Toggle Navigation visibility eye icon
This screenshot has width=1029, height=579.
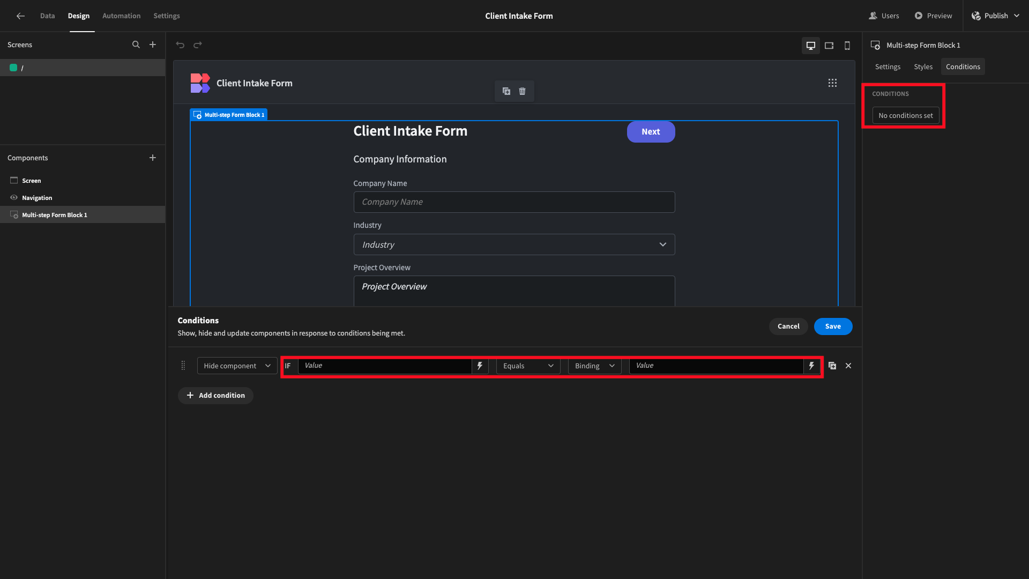[14, 198]
